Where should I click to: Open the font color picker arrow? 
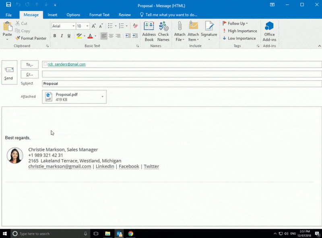(95, 36)
